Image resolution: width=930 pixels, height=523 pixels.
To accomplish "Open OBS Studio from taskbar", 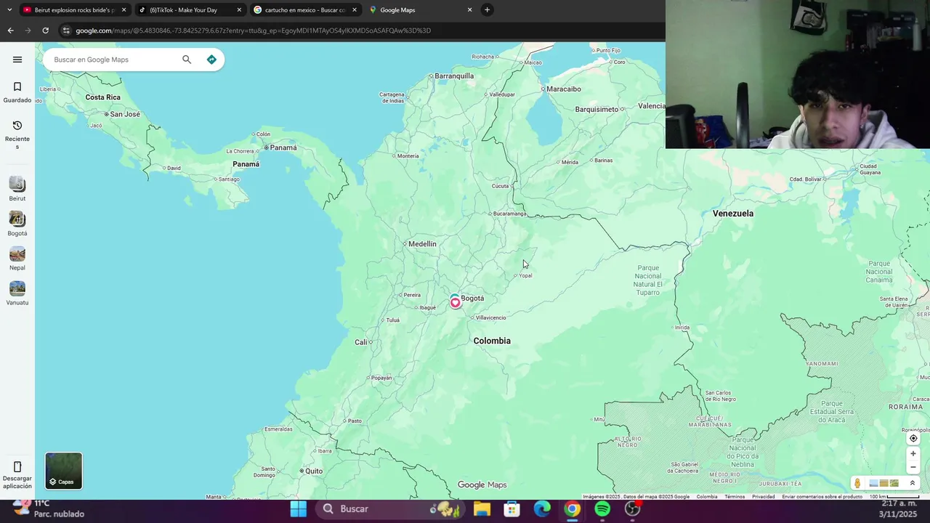I will 633,508.
